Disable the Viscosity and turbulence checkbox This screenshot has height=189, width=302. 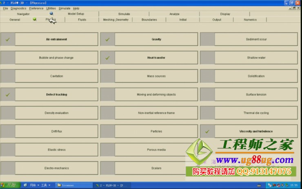[207, 131]
